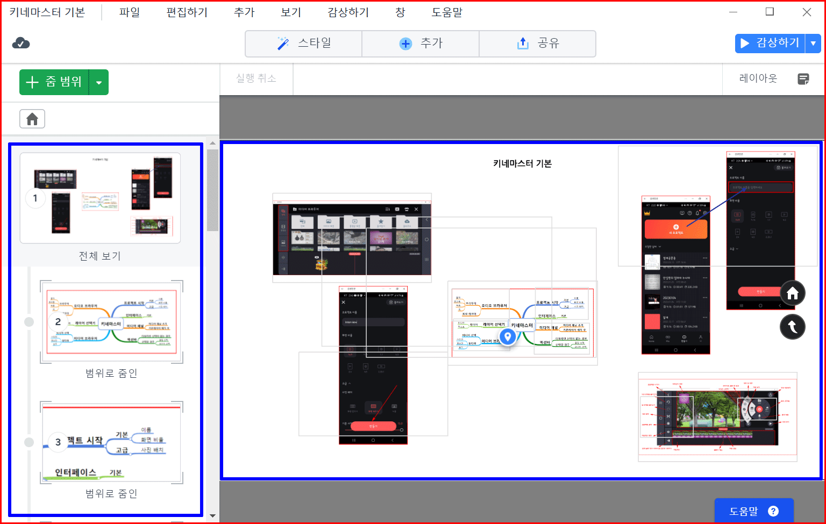This screenshot has width=826, height=524.
Task: Start presentation with 감상하기 button
Action: [x=770, y=43]
